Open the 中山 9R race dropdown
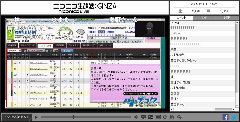Viewport: 240px width, 122px height. (14, 51)
